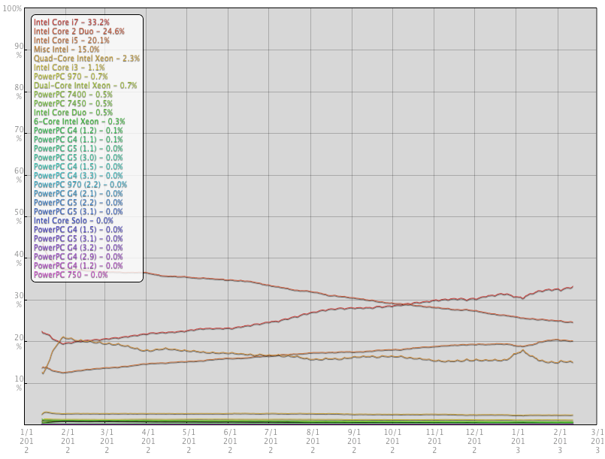Select the 80% y-axis label
This screenshot has width=605, height=459.
pyautogui.click(x=19, y=92)
